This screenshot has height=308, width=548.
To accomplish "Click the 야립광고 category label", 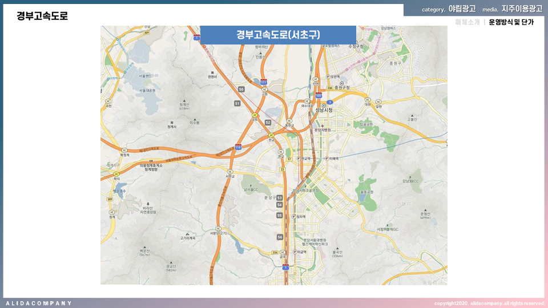I will click(462, 9).
